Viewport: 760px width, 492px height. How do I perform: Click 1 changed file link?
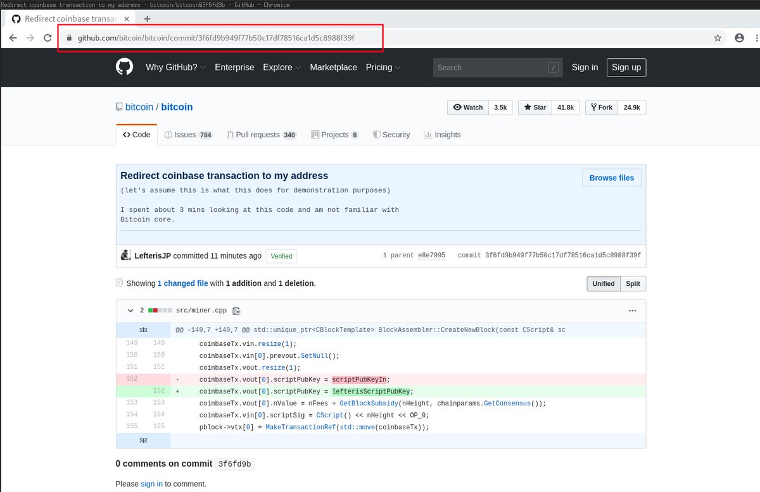[x=182, y=283]
